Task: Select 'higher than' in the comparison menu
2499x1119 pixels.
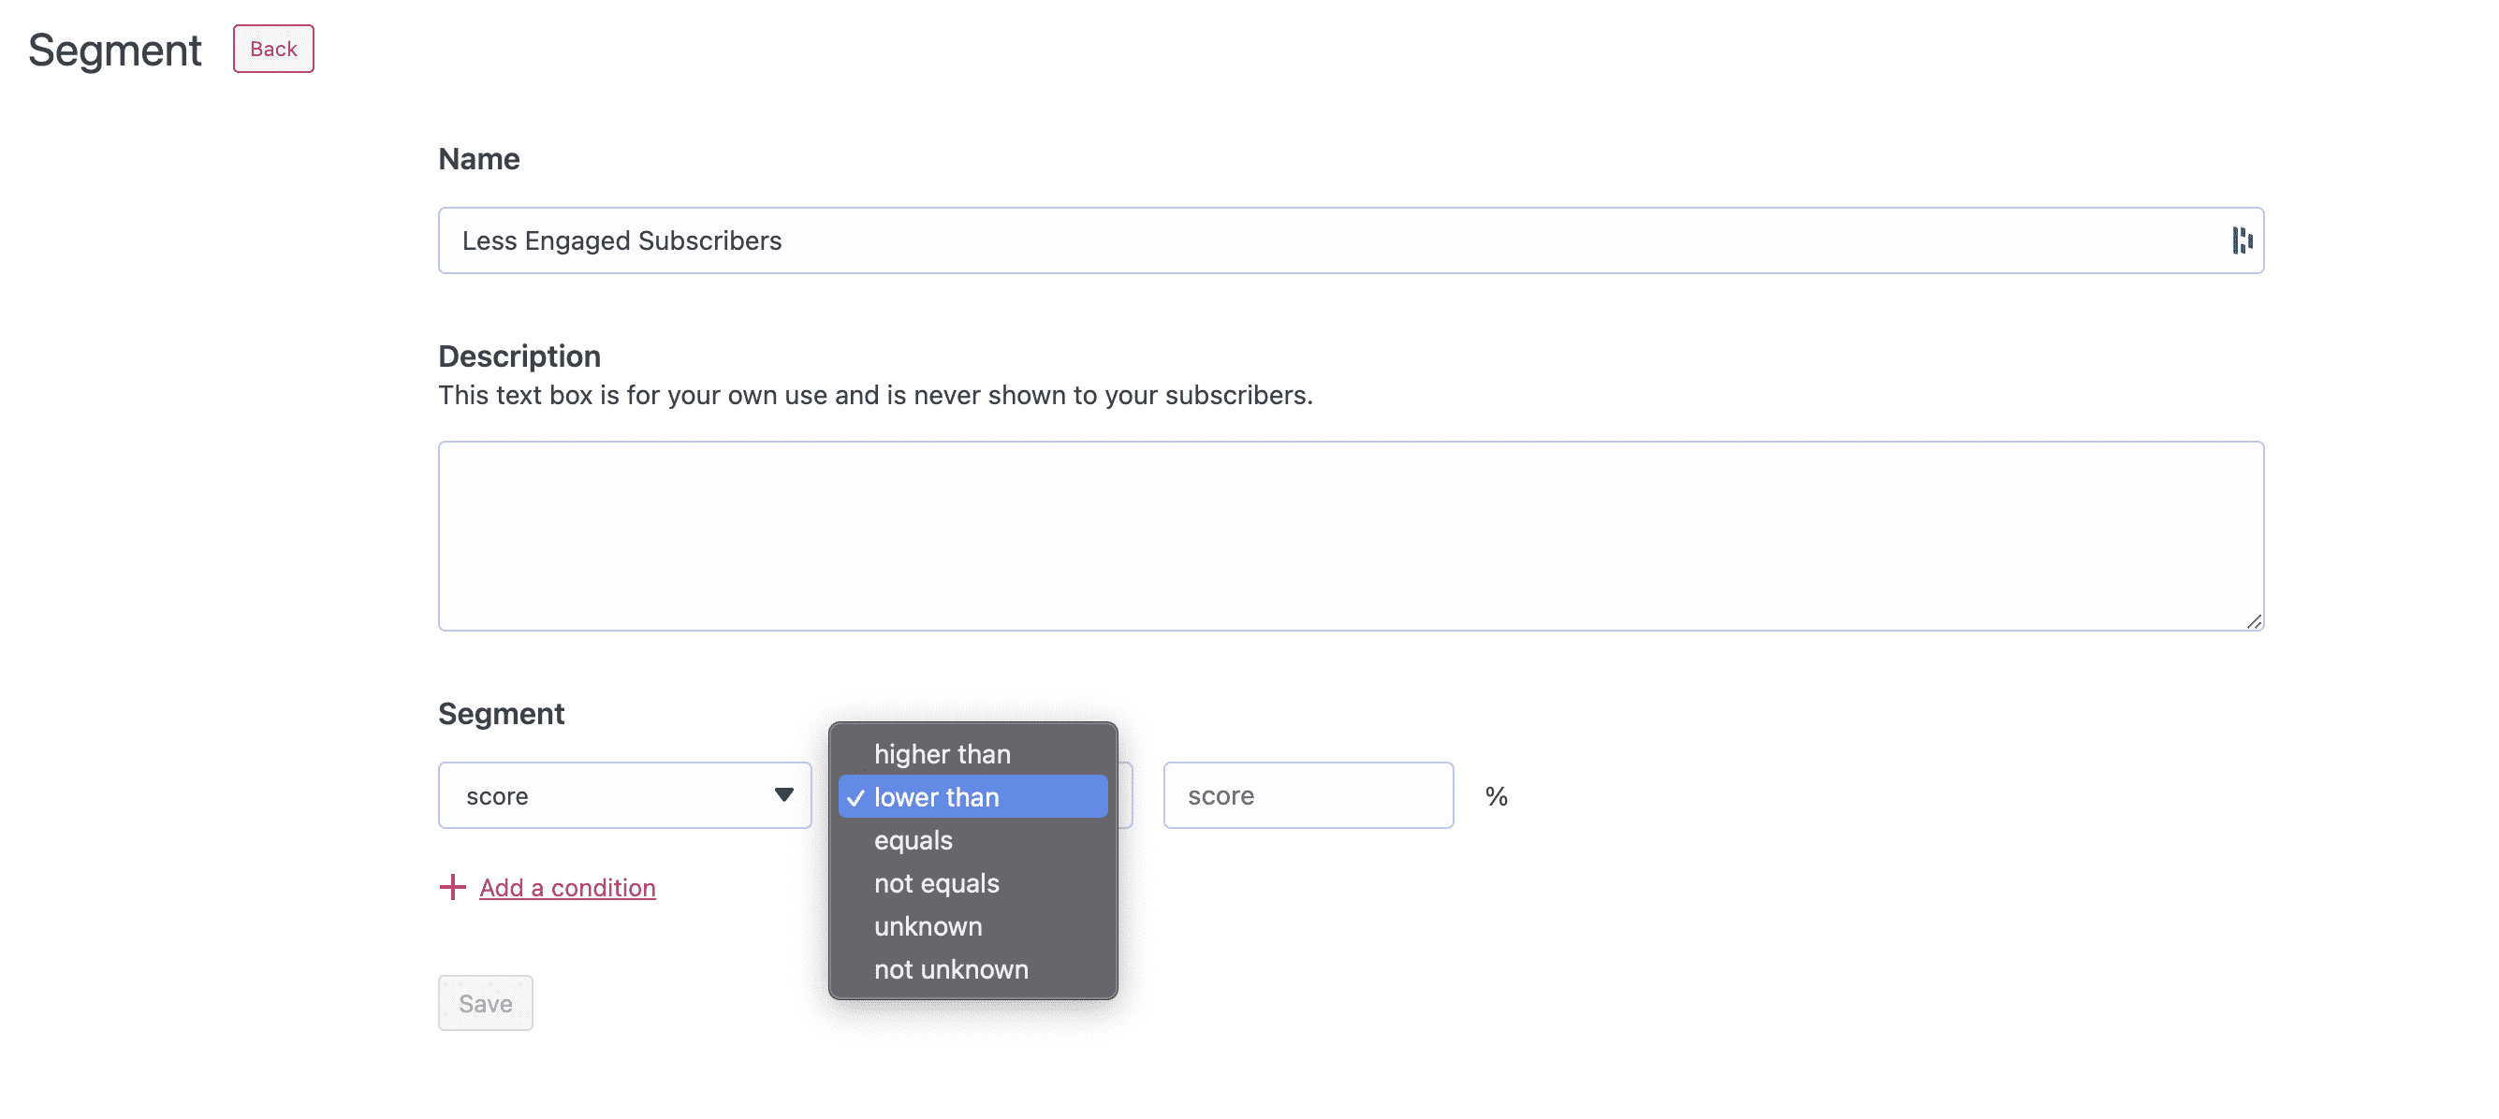Action: pos(941,752)
